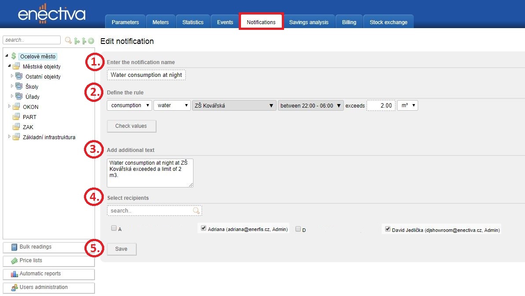
Task: Click the Price lists money icon
Action: coord(14,261)
